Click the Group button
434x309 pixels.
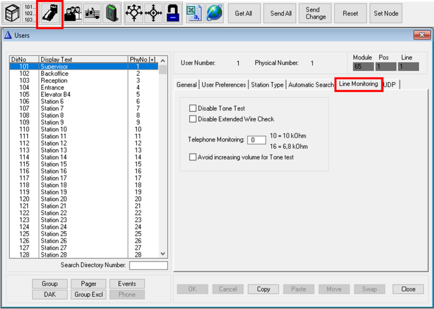(x=50, y=284)
